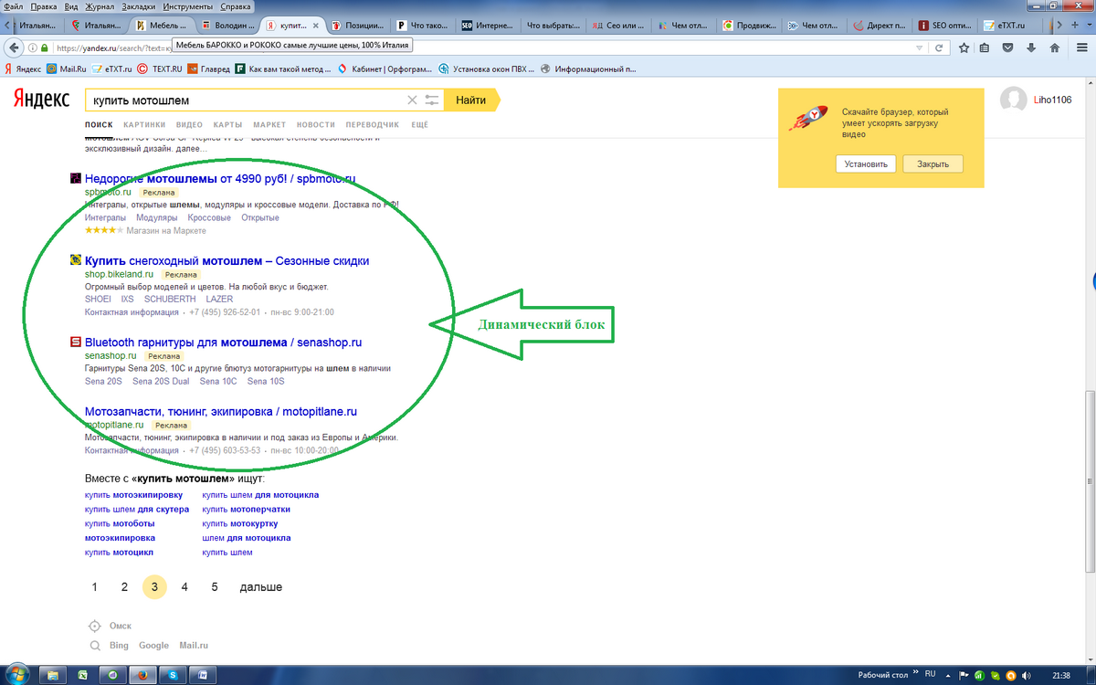Image resolution: width=1096 pixels, height=685 pixels.
Task: Click the Yandex logo
Action: [40, 100]
